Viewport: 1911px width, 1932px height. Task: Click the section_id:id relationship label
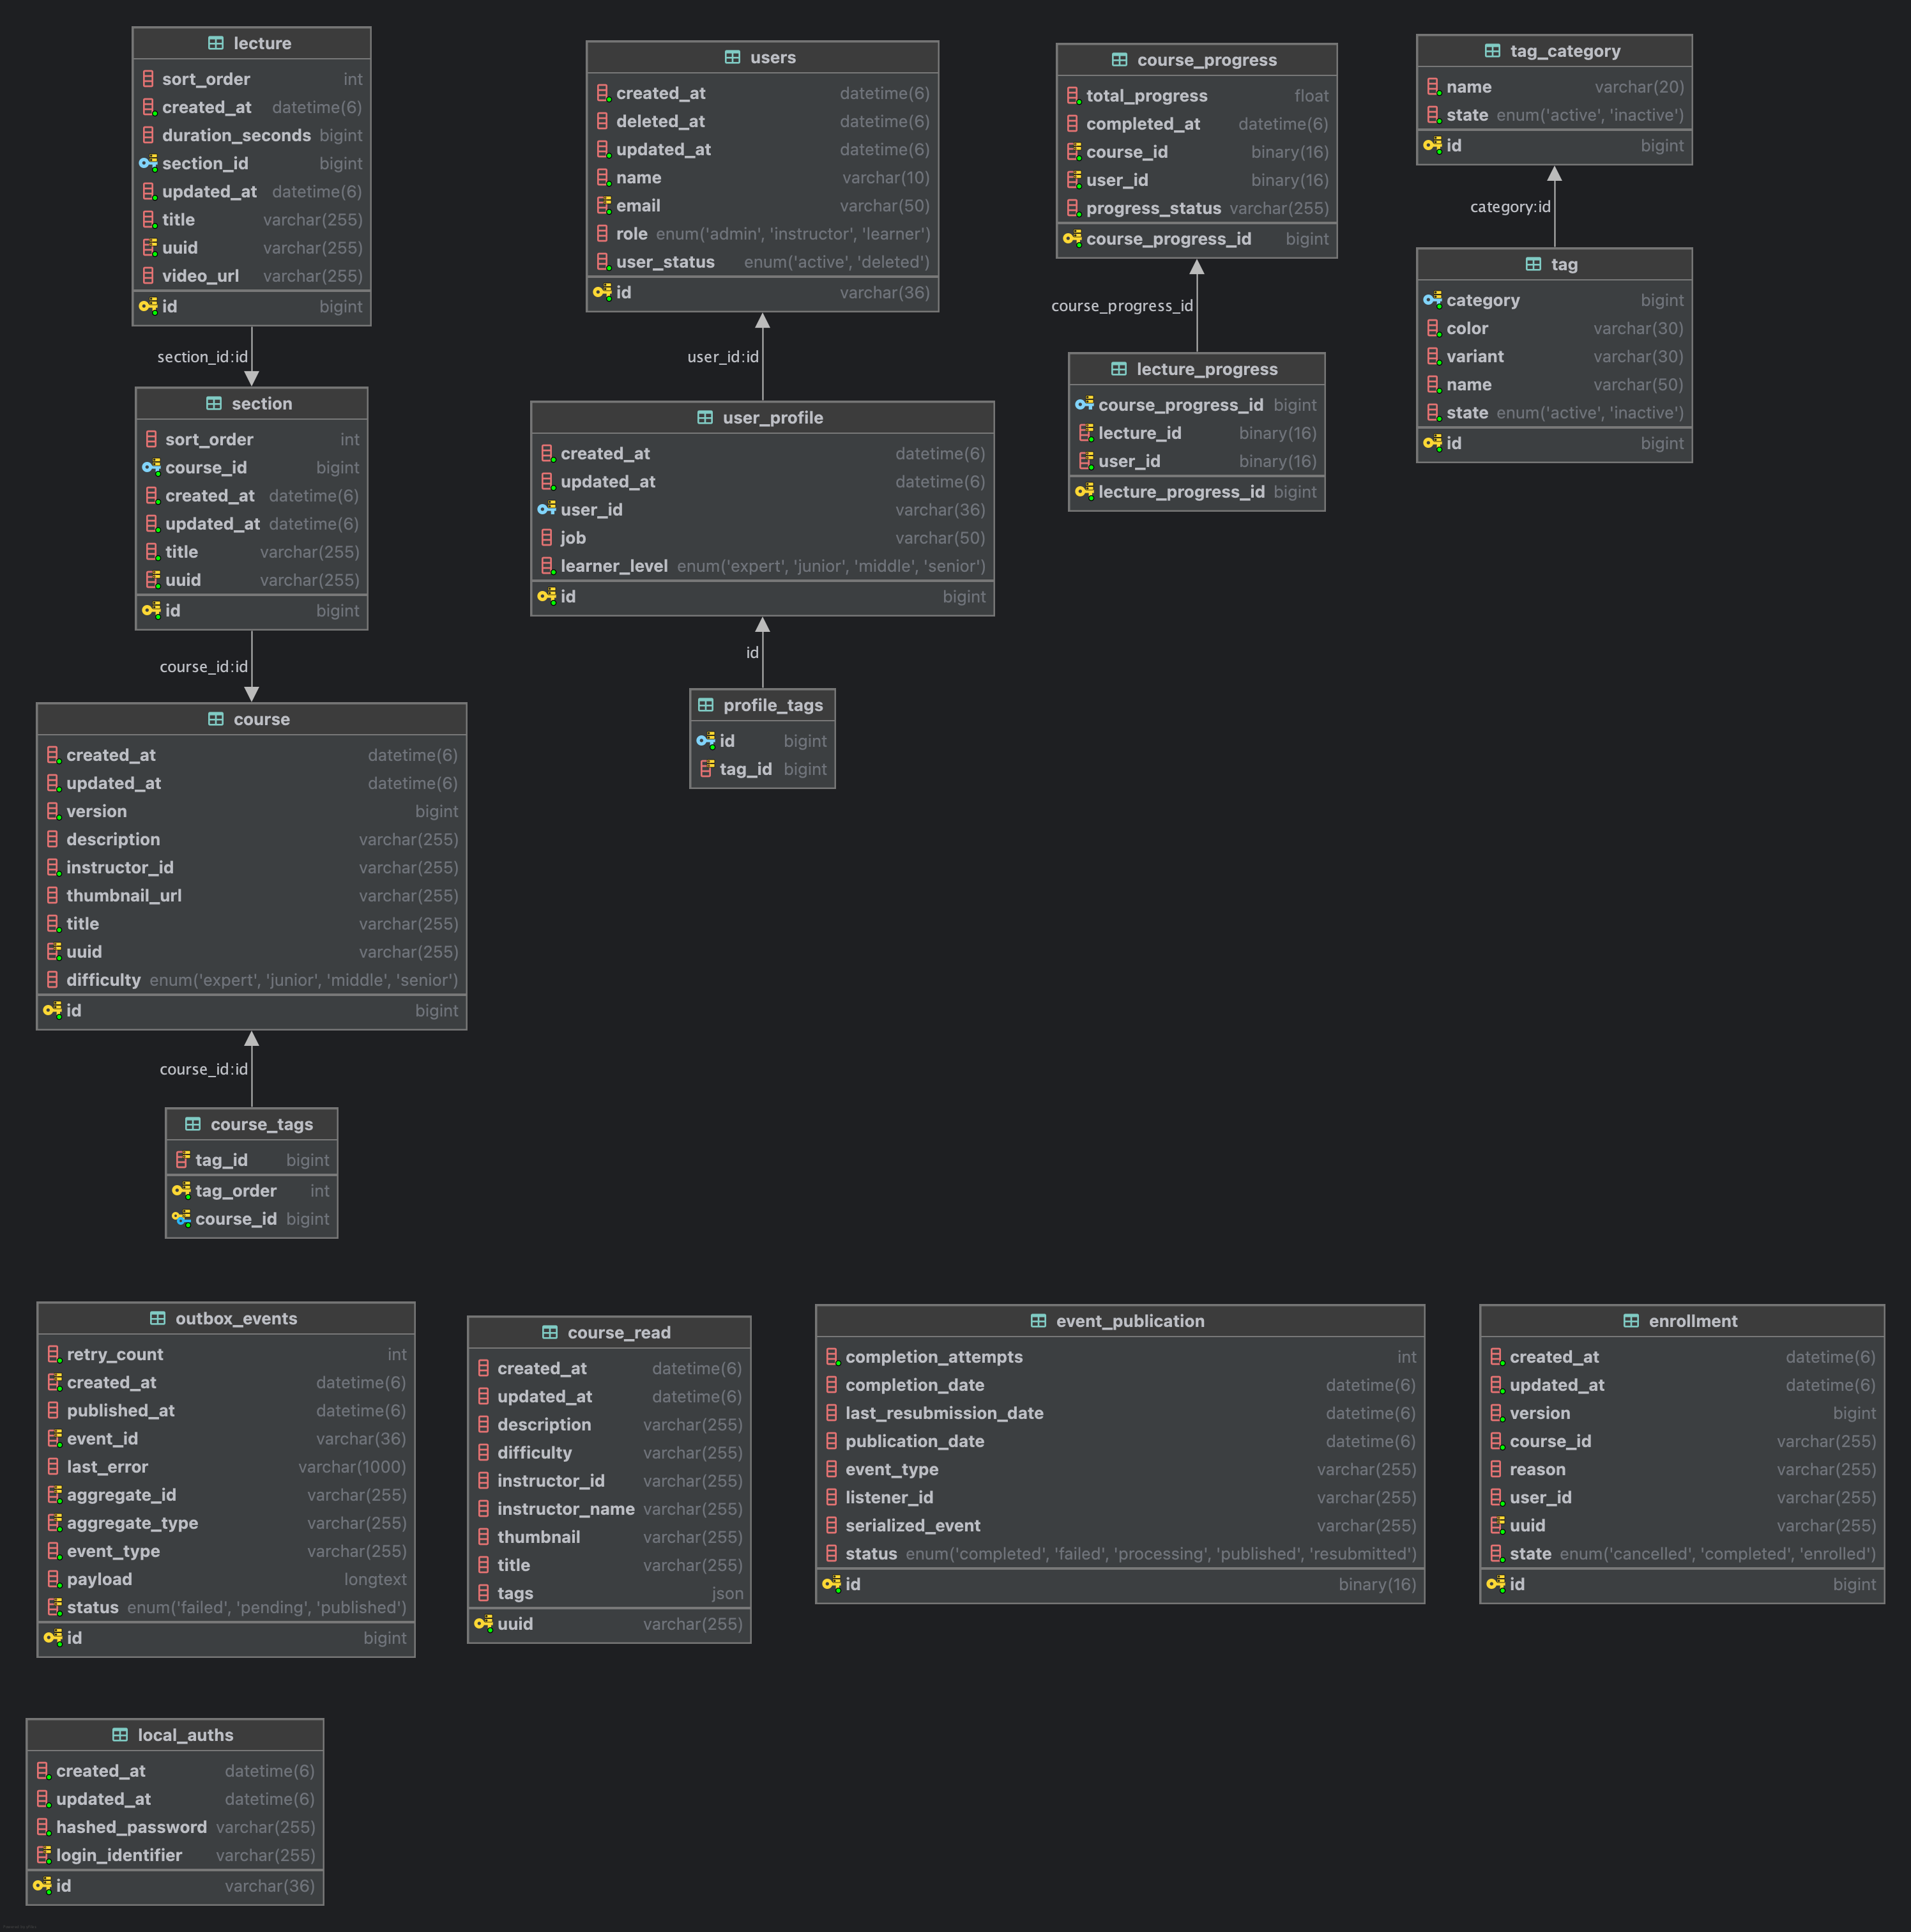tap(202, 357)
